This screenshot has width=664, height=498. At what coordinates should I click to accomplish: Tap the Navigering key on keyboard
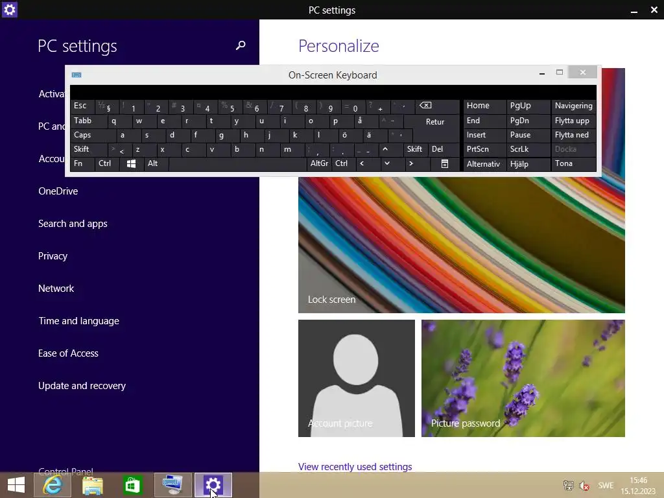tap(573, 106)
